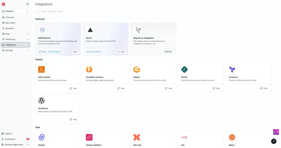
Task: Click the Terraform title text
Action: [x=233, y=77]
